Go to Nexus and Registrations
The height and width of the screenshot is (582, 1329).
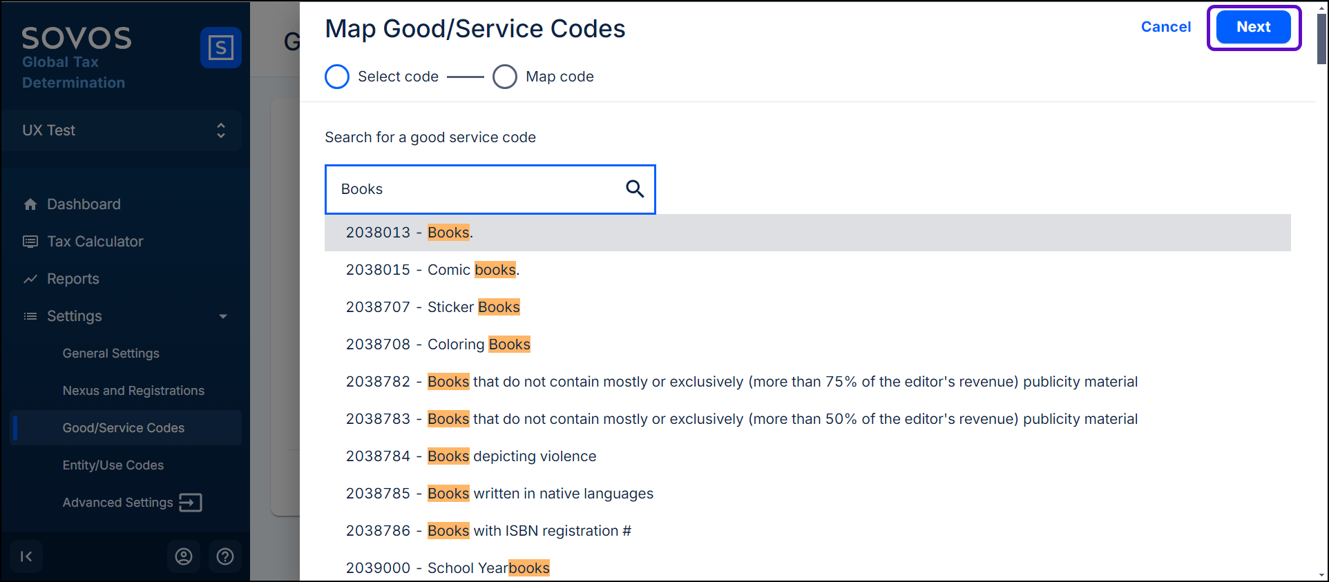(x=133, y=391)
